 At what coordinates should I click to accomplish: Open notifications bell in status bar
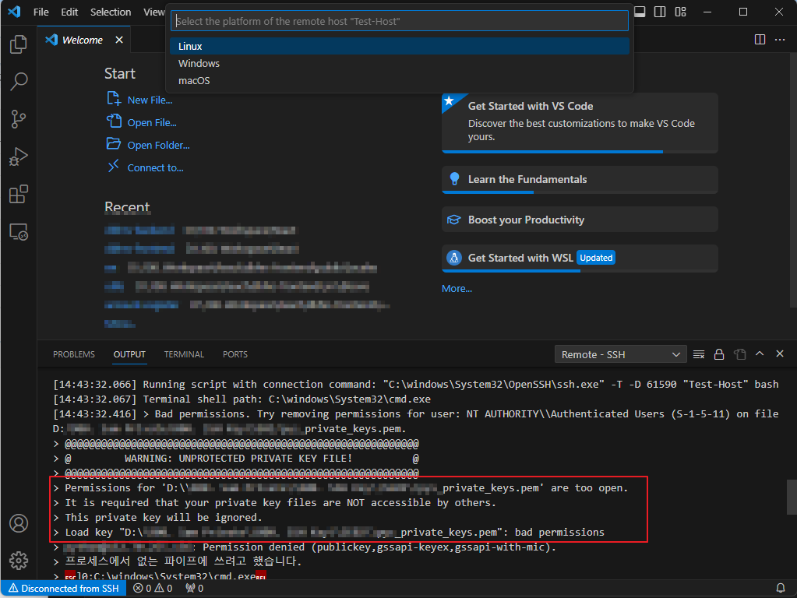click(x=780, y=588)
